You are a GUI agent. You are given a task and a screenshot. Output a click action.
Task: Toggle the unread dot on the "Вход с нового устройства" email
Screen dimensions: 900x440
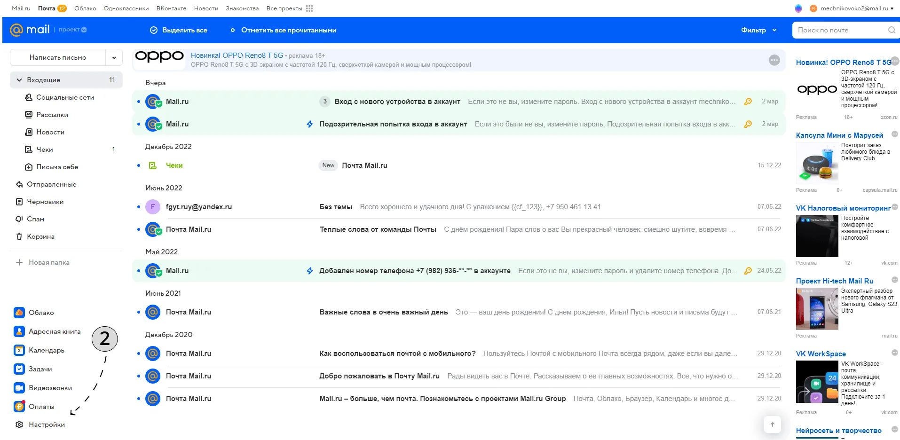(139, 102)
